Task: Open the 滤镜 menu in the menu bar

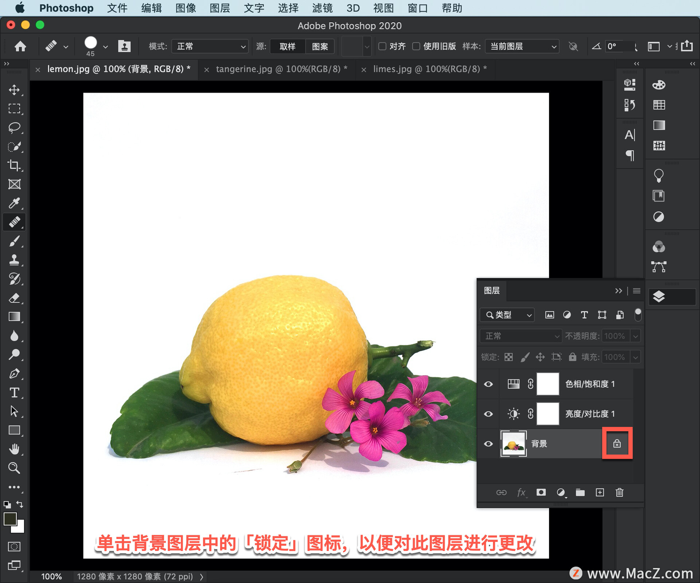Action: click(322, 8)
